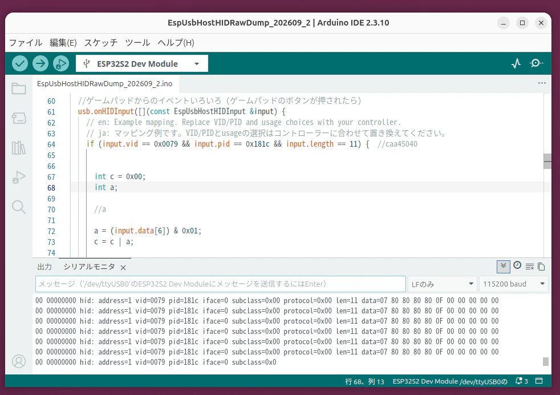Open the 115200 baud rate dropdown
Image resolution: width=560 pixels, height=395 pixels.
[514, 284]
